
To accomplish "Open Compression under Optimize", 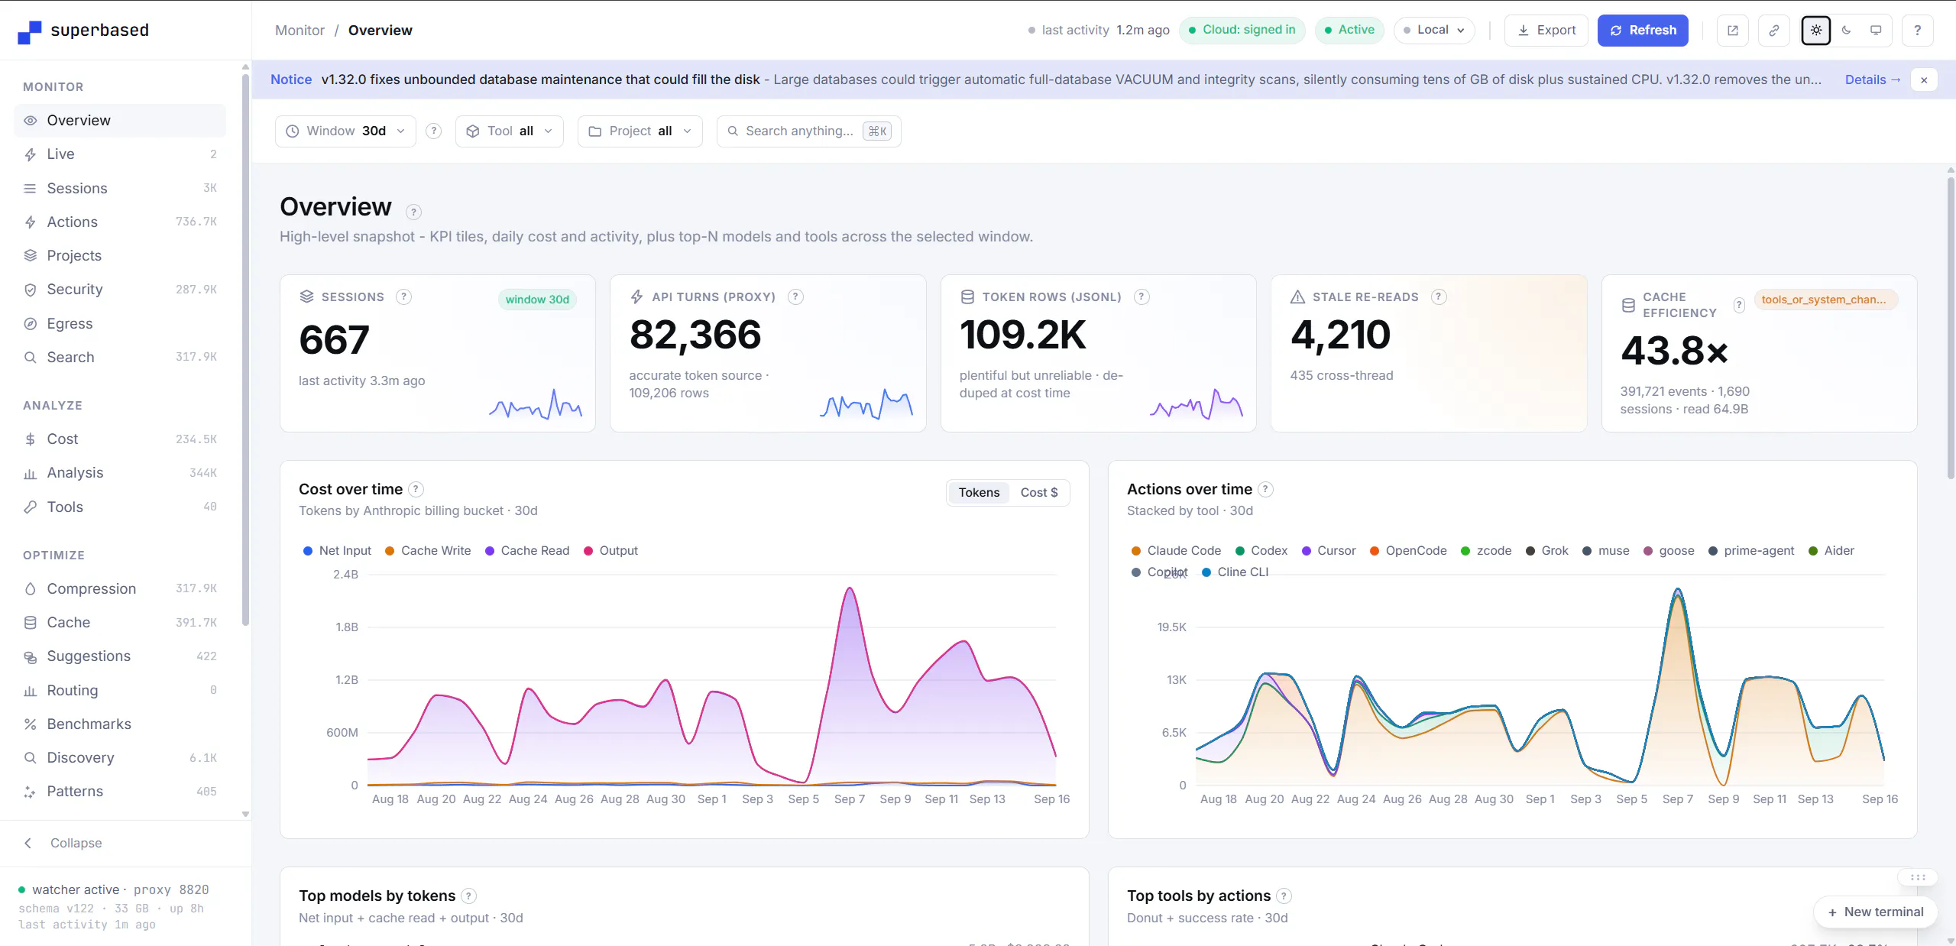I will (x=120, y=588).
